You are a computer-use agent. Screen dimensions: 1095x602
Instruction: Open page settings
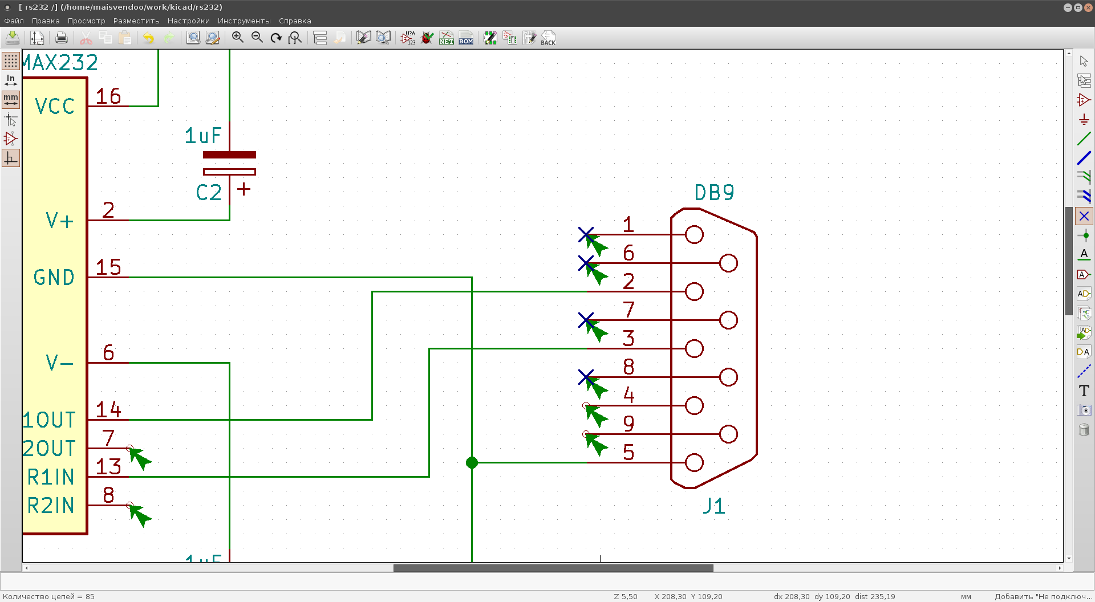37,38
